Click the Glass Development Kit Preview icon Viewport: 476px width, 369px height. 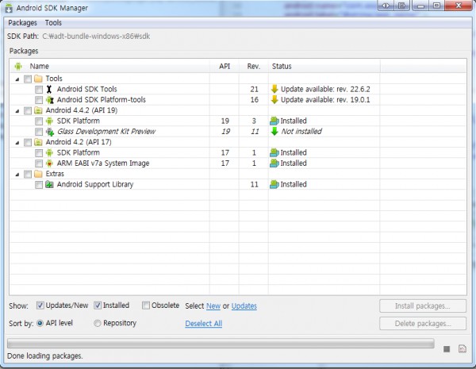50,132
